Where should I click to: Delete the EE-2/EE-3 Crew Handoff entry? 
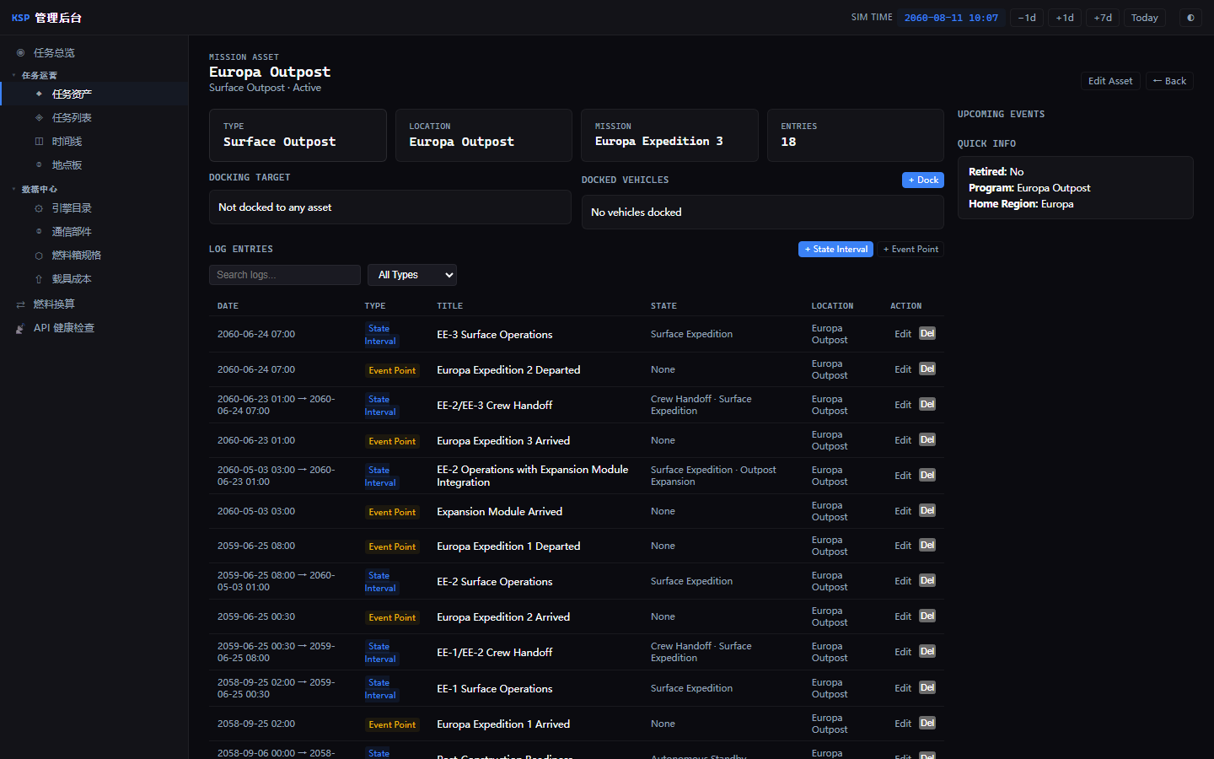click(x=927, y=404)
